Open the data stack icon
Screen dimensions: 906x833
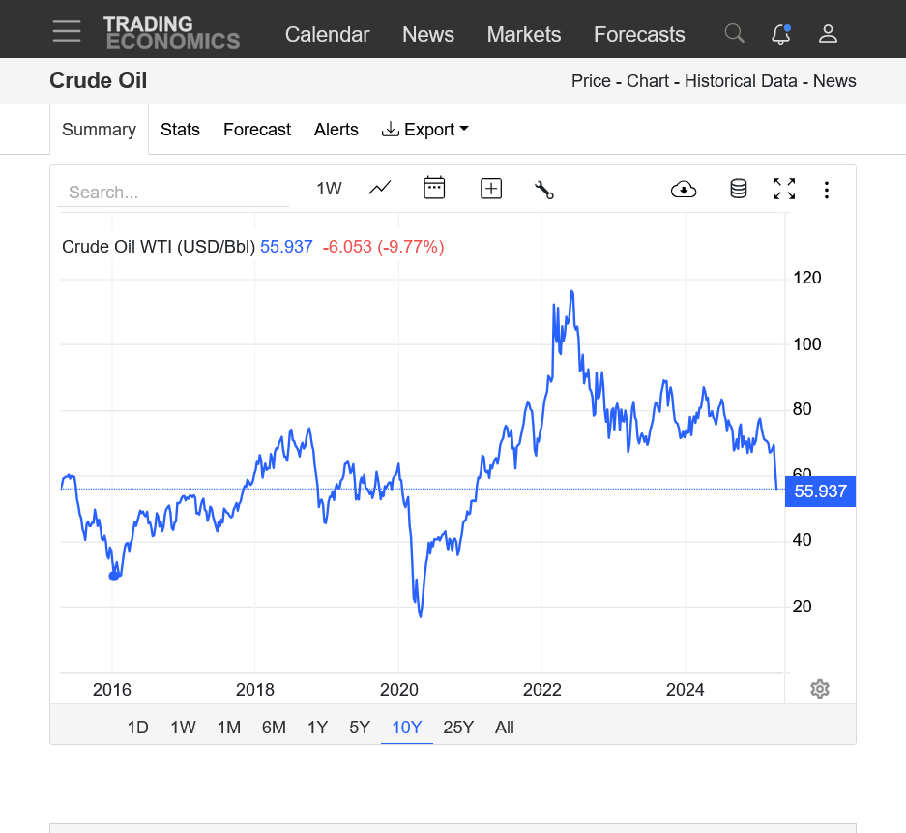pos(739,189)
